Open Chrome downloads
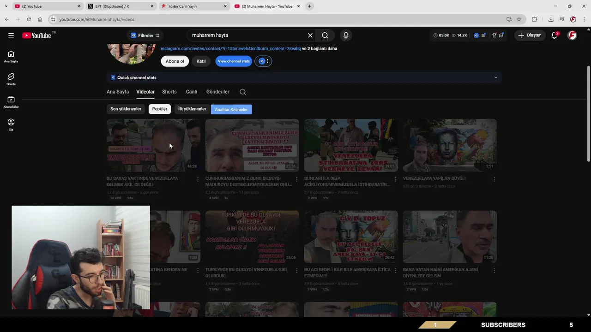The image size is (591, 332). (x=551, y=19)
